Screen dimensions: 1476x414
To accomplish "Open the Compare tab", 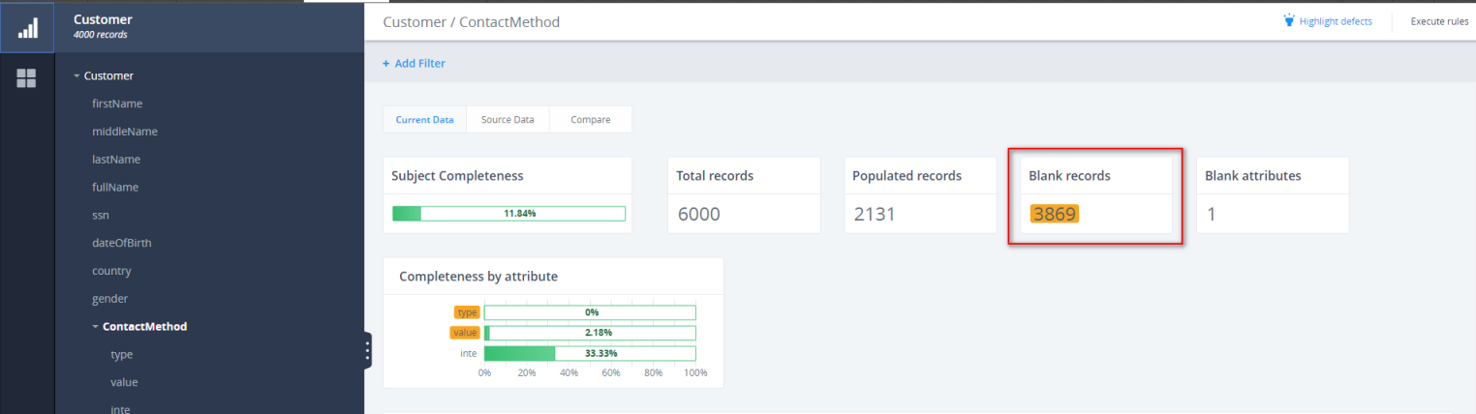I will 590,120.
